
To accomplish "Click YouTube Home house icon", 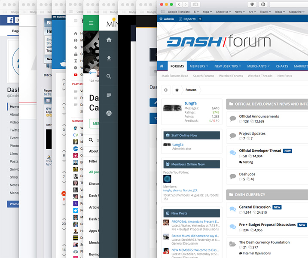I will point(76,34).
